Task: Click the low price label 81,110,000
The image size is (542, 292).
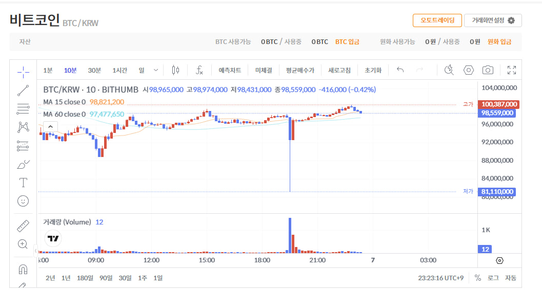Action: [x=497, y=192]
